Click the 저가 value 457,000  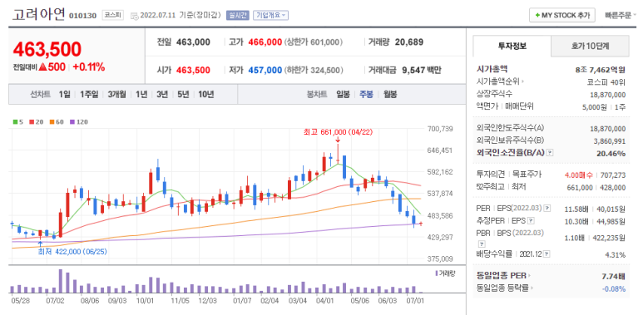tap(265, 70)
